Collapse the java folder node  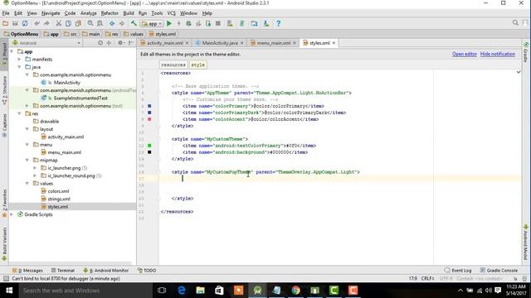[x=20, y=67]
